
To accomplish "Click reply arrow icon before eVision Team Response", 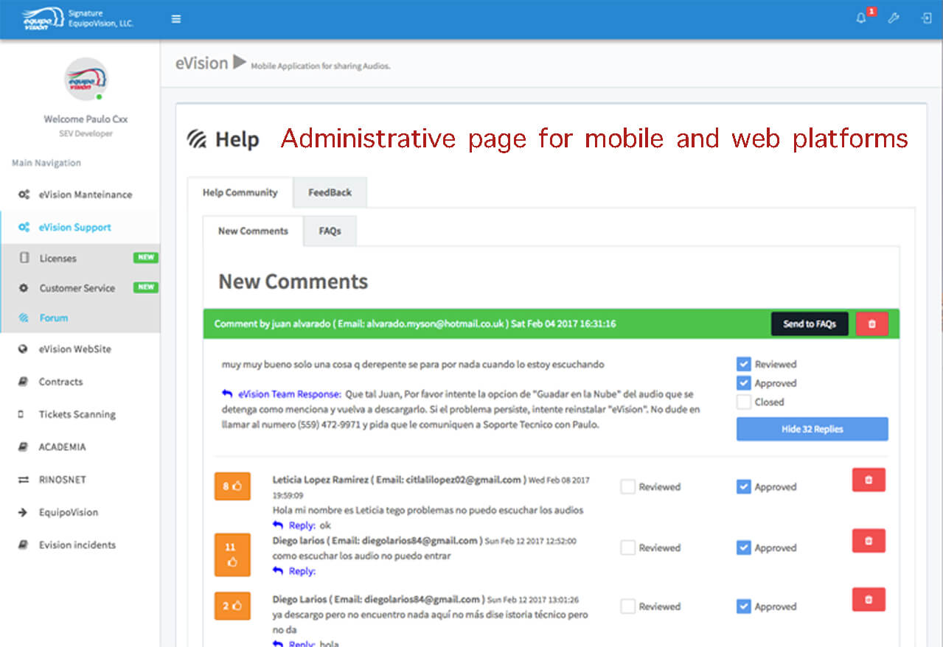I will point(227,394).
